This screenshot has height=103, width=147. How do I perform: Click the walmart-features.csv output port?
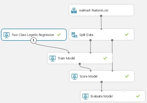(101, 16)
